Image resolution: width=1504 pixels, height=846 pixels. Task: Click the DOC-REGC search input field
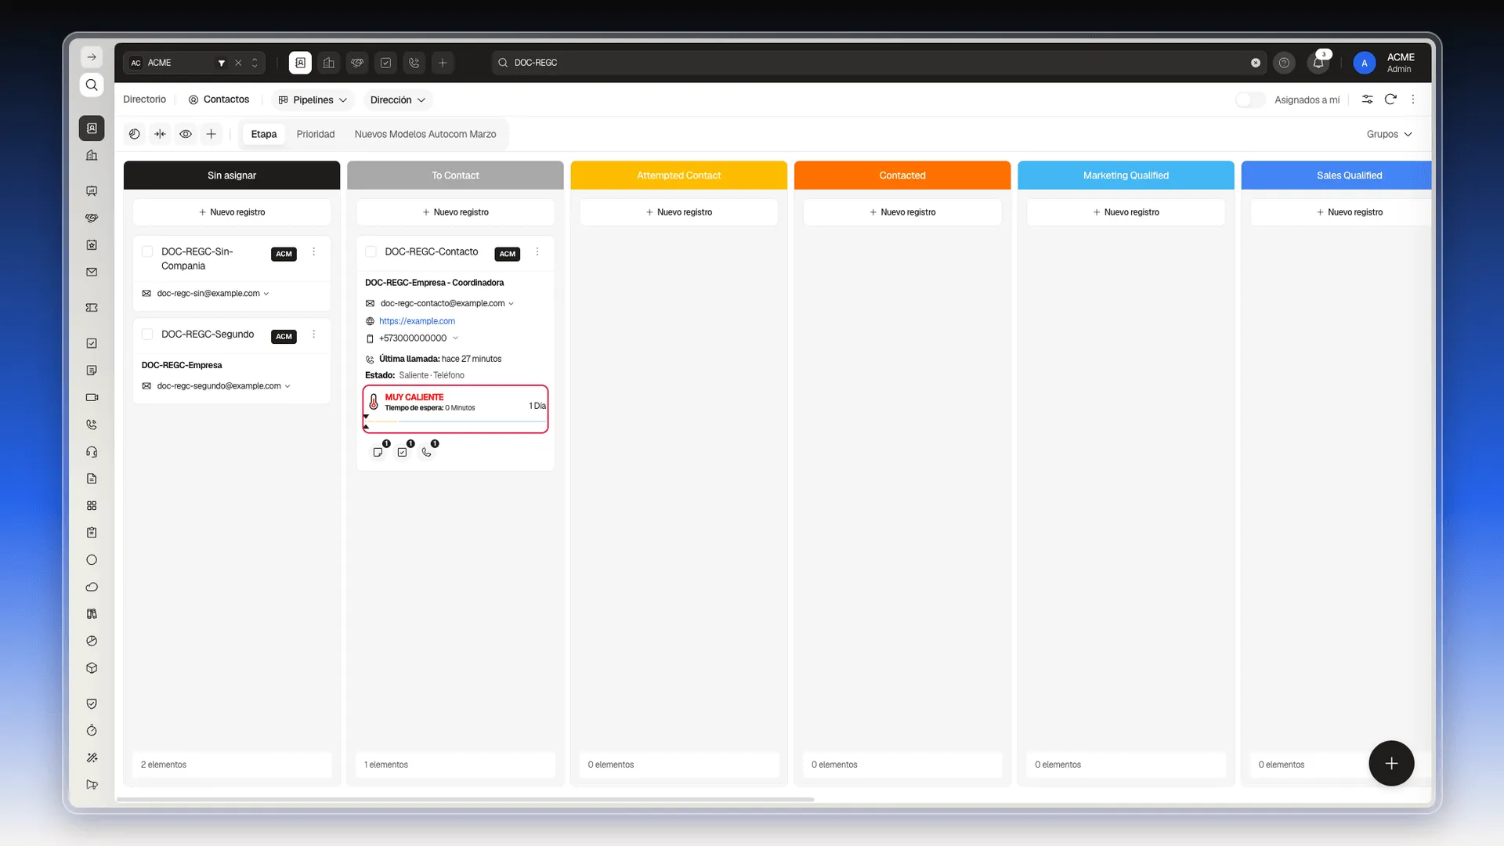(x=877, y=63)
